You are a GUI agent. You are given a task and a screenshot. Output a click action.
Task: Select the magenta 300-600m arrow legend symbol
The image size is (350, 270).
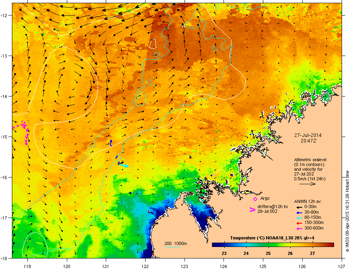point(299,228)
